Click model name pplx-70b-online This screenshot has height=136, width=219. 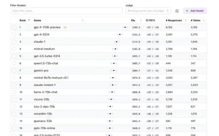[44, 128]
